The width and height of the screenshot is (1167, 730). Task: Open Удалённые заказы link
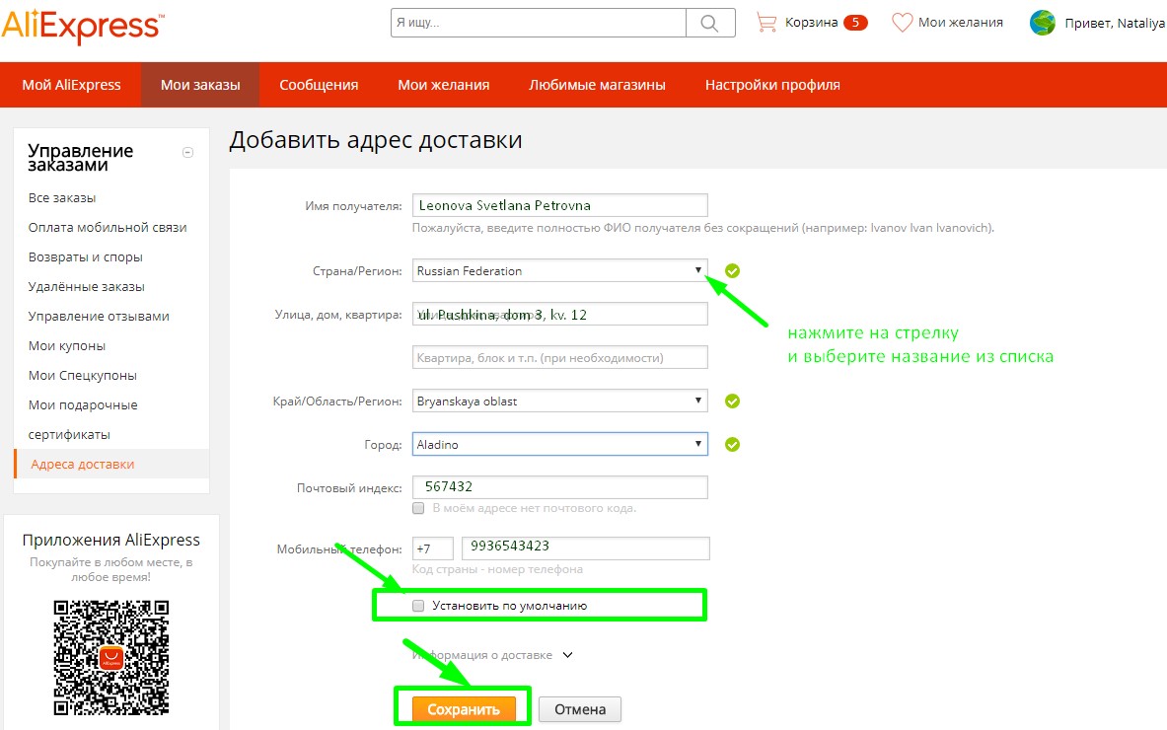pyautogui.click(x=87, y=286)
